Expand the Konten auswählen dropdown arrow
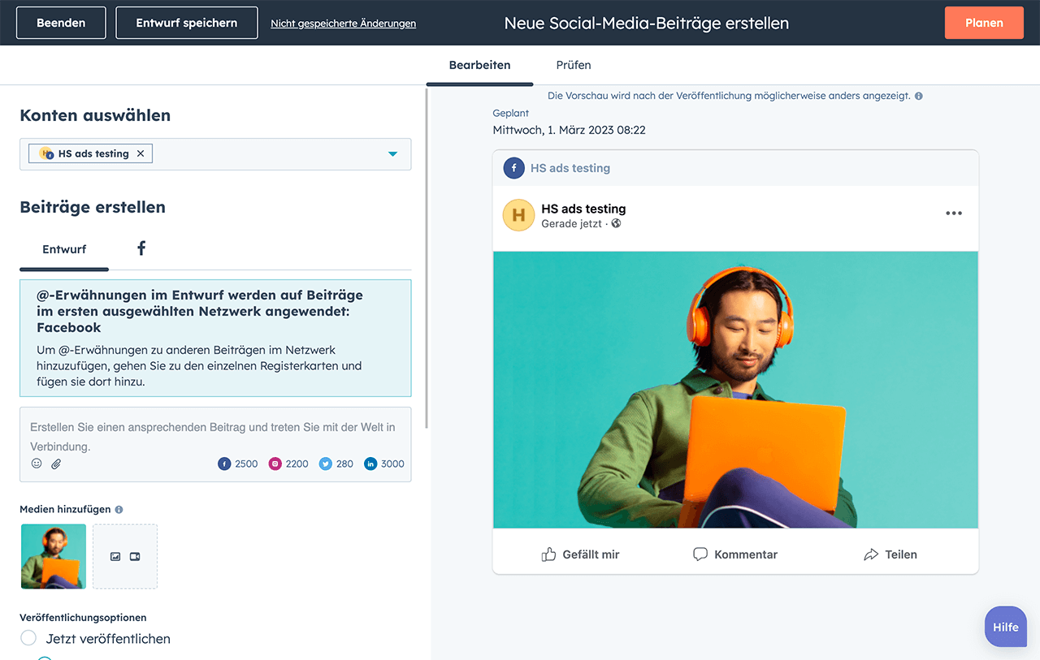The image size is (1040, 660). click(x=392, y=154)
